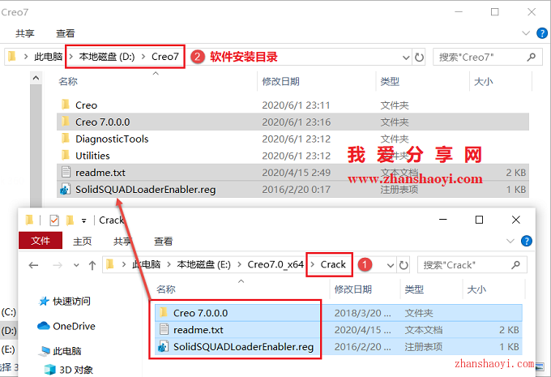Click 此电脑 in Creo7 address bar
Viewport: 551px width, 377px height.
pos(48,57)
